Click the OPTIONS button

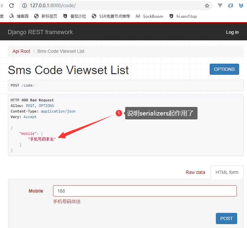coord(224,69)
